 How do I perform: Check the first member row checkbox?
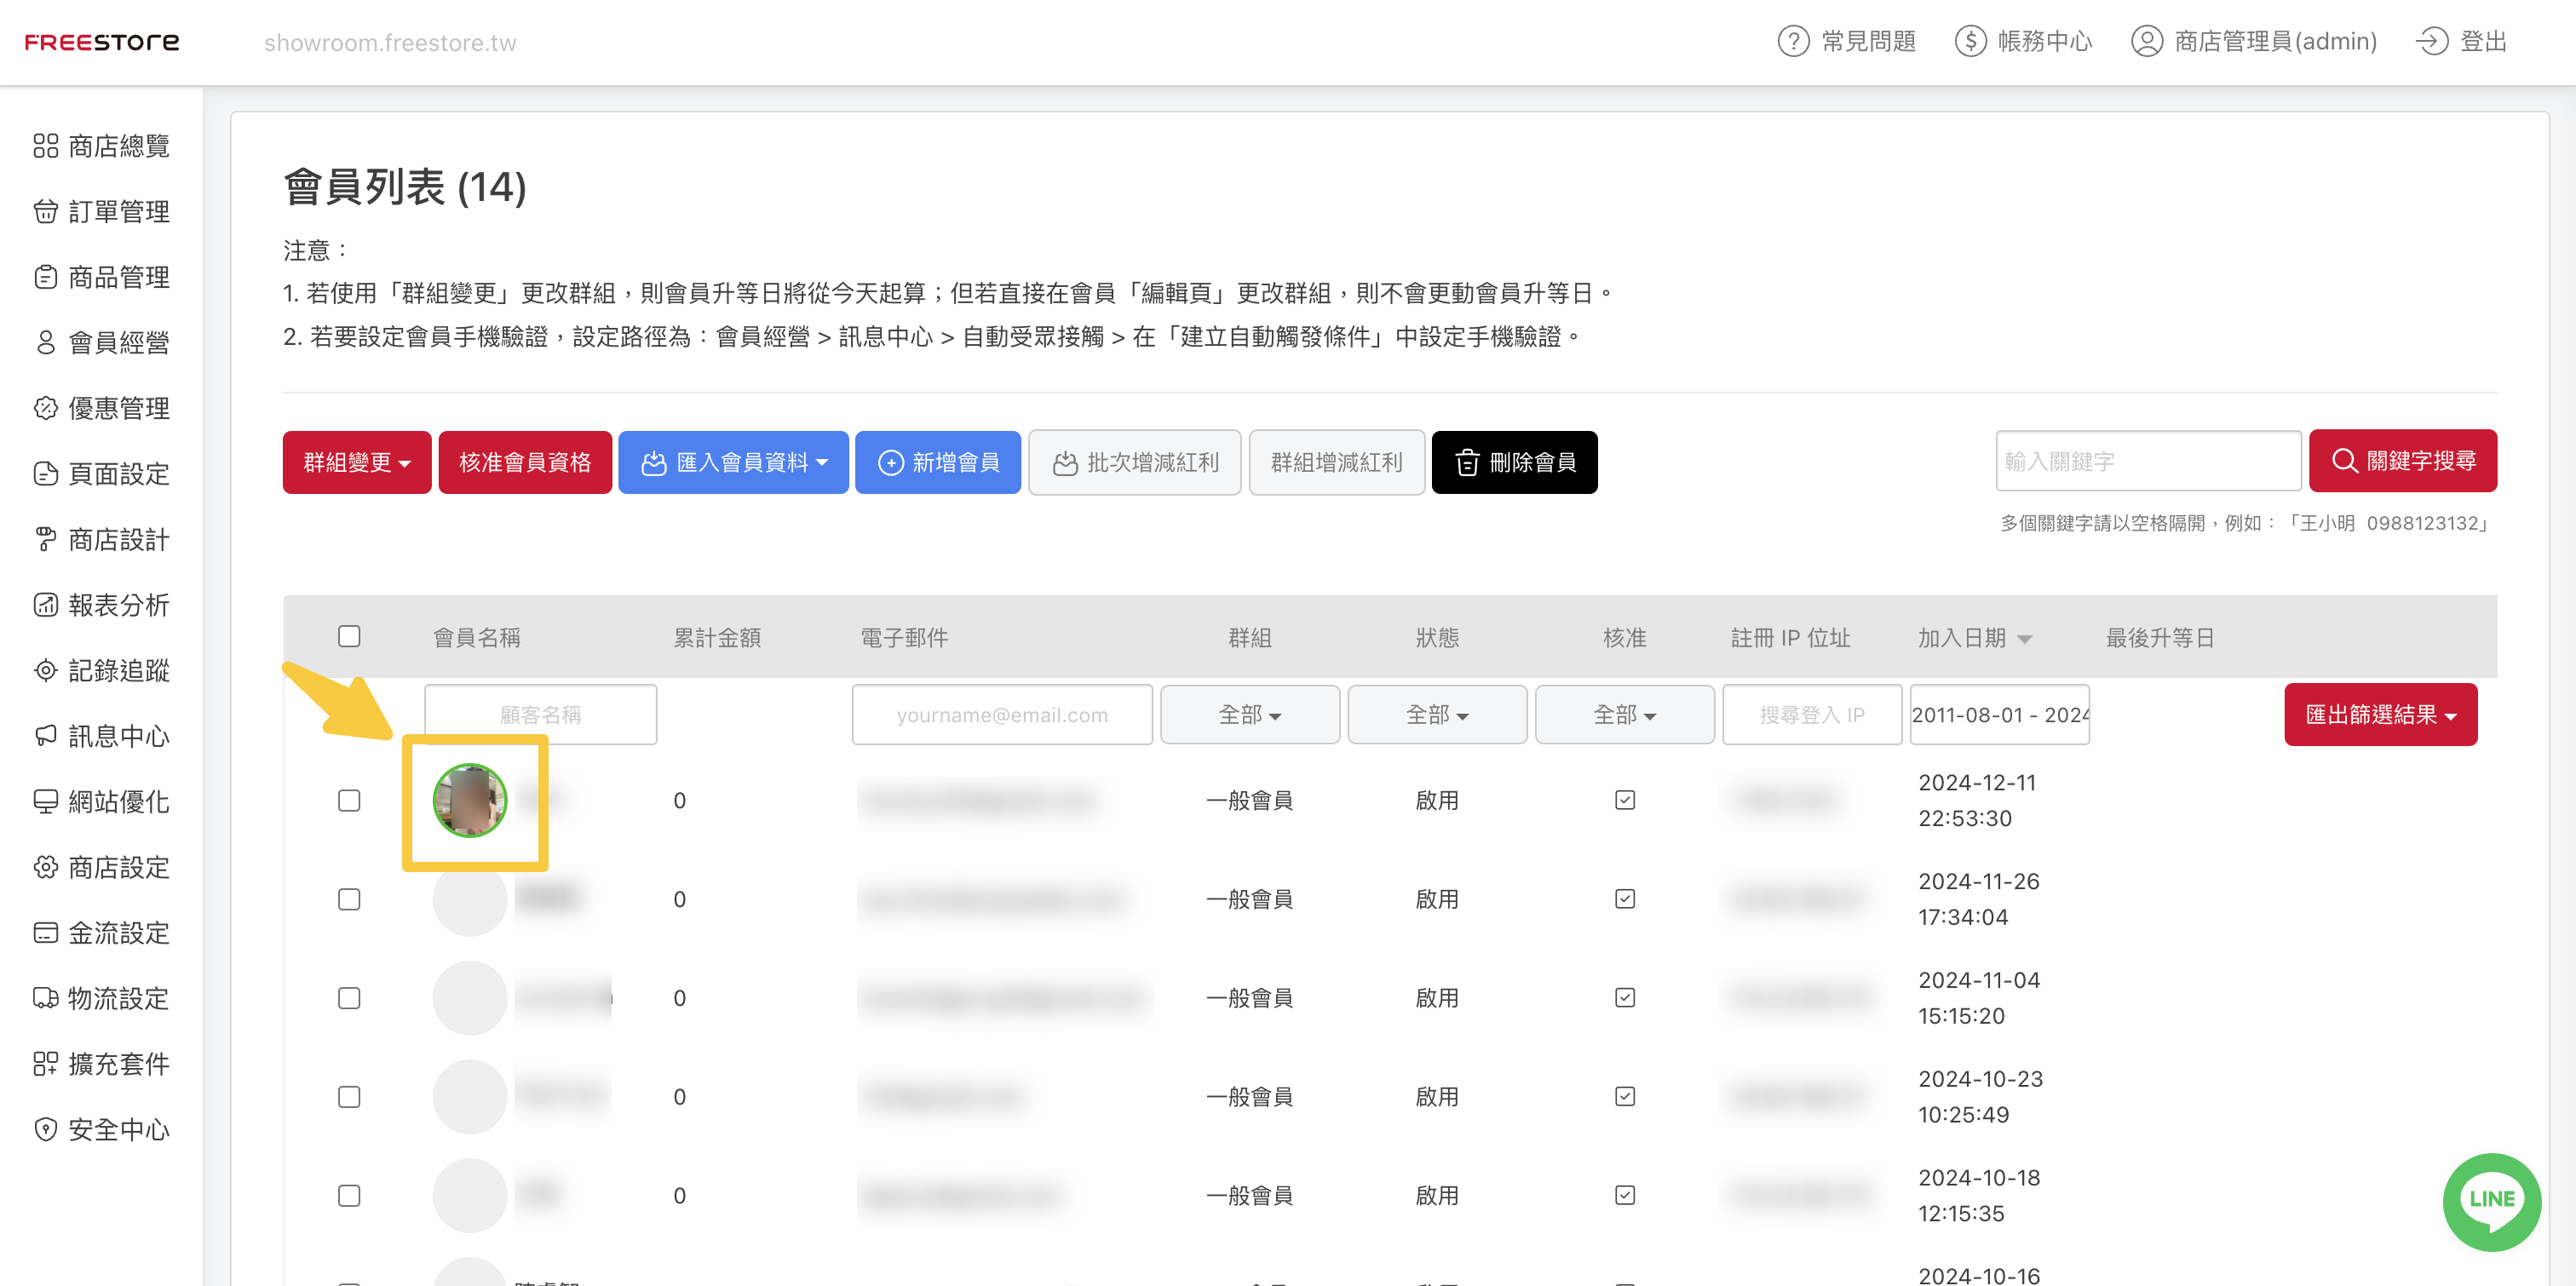point(349,801)
